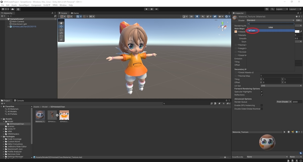Click the Step frame button
303x162 pixels.
[157, 9]
